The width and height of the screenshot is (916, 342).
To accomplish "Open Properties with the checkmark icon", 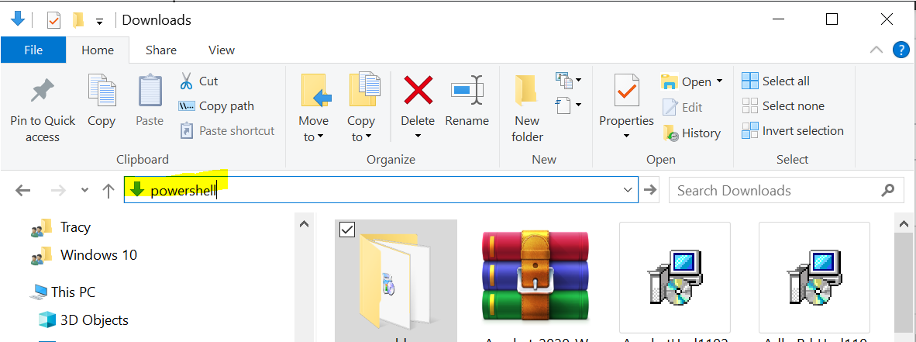I will point(626,92).
